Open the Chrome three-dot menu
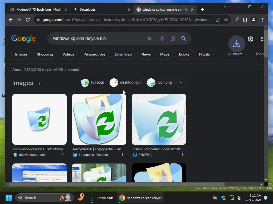This screenshot has height=204, width=273. (262, 20)
